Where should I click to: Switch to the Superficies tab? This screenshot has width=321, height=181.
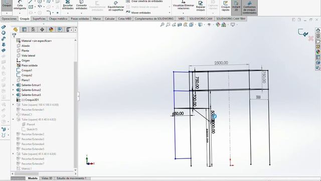[39, 19]
